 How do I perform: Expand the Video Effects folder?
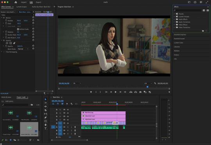coord(174,25)
